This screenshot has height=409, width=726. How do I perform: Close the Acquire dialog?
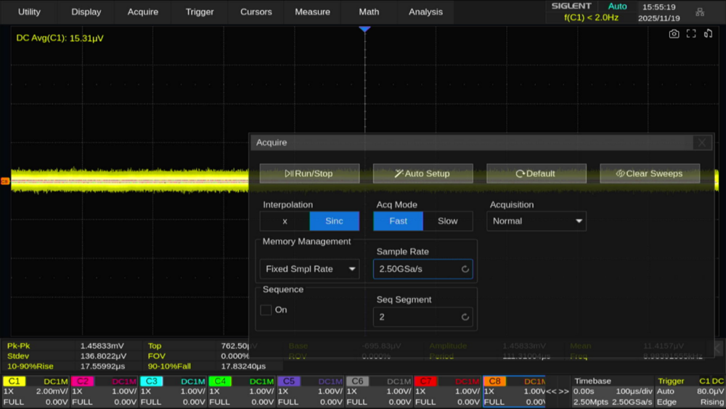click(x=701, y=143)
